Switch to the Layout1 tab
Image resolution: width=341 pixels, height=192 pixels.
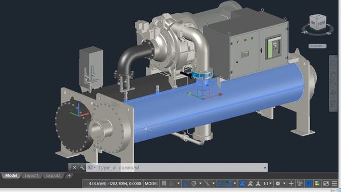click(31, 175)
